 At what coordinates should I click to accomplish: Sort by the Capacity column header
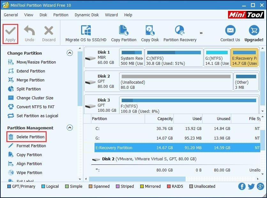(x=159, y=119)
